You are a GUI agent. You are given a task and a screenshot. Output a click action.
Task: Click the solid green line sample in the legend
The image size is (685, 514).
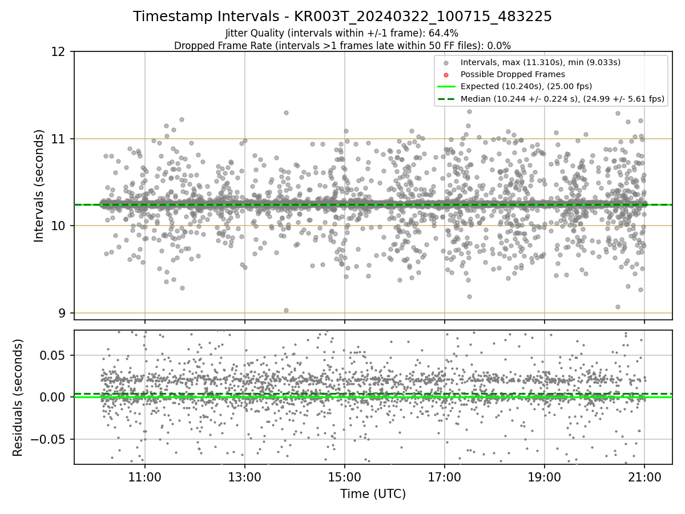(x=446, y=87)
